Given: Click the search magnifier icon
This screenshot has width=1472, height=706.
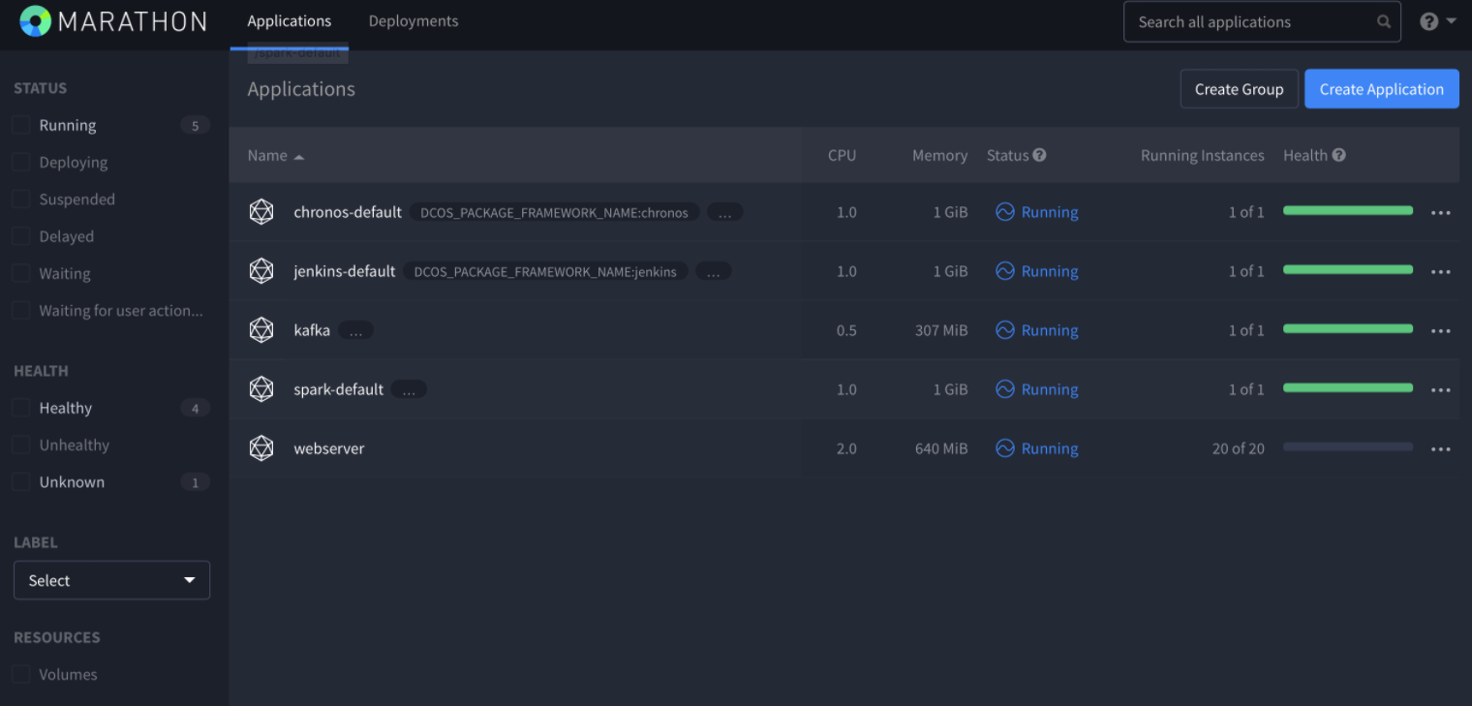Looking at the screenshot, I should point(1384,21).
